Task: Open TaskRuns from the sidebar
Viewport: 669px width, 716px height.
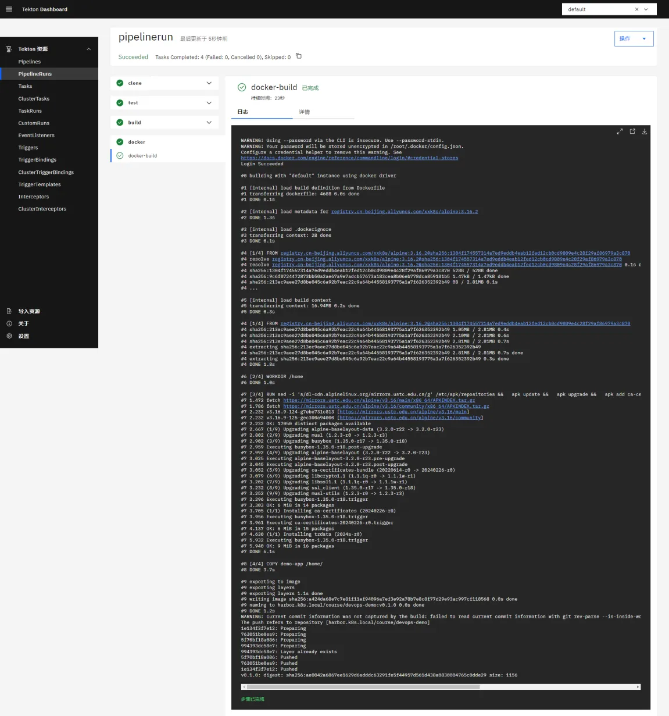Action: (30, 111)
